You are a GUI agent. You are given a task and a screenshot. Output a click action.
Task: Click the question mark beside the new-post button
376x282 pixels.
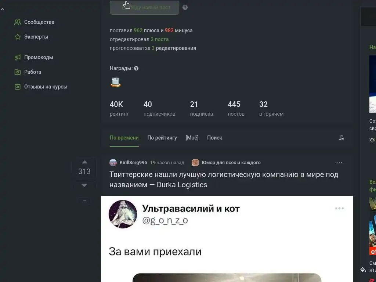pos(185,7)
